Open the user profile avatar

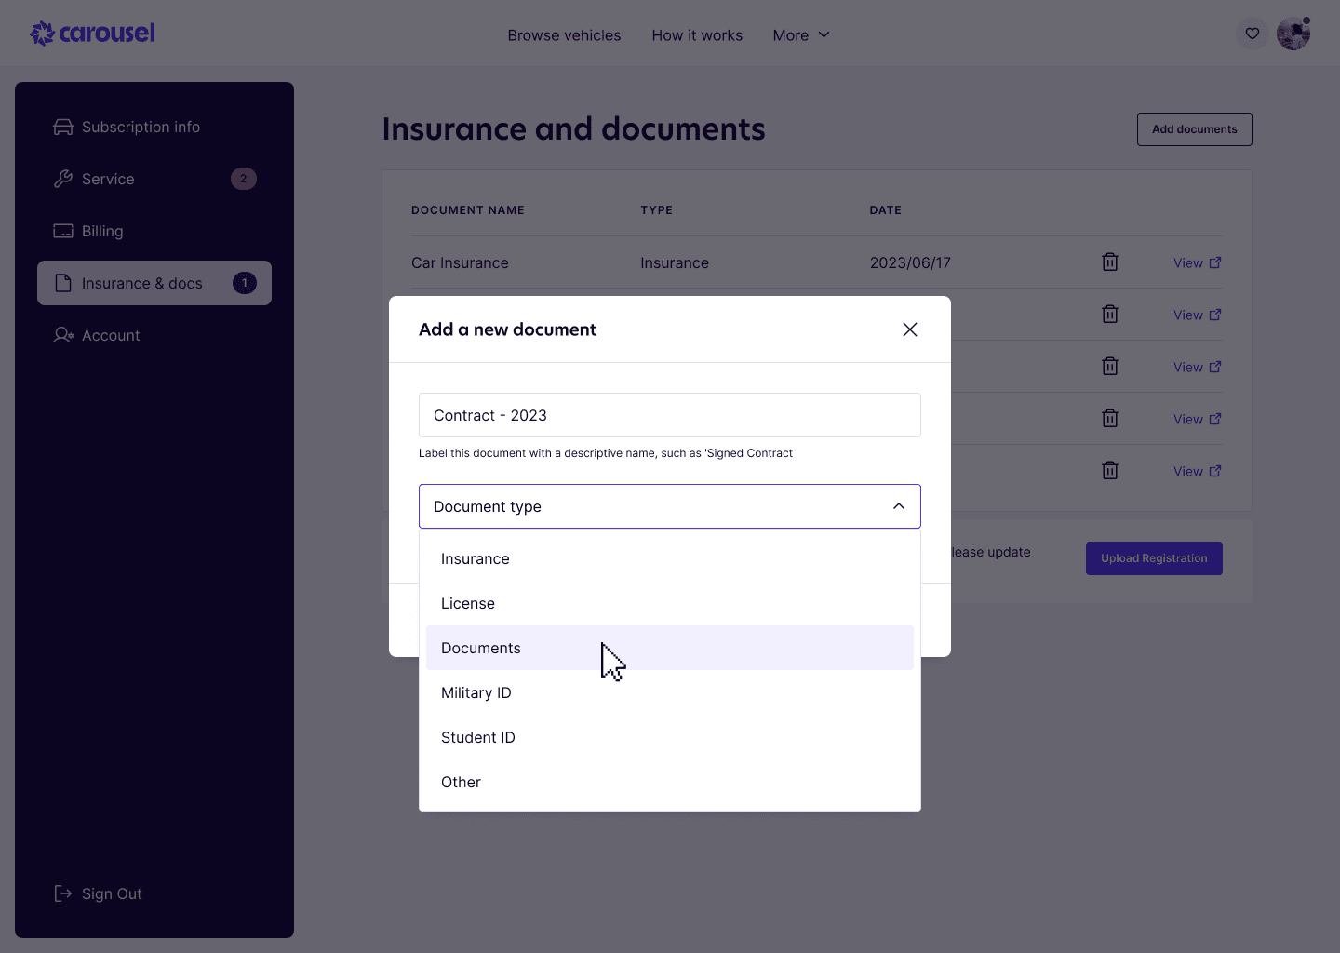pyautogui.click(x=1293, y=34)
